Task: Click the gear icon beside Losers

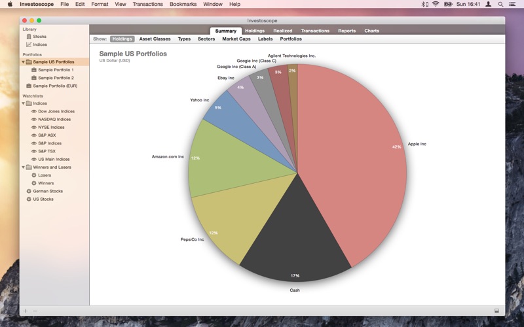Action: (34, 175)
